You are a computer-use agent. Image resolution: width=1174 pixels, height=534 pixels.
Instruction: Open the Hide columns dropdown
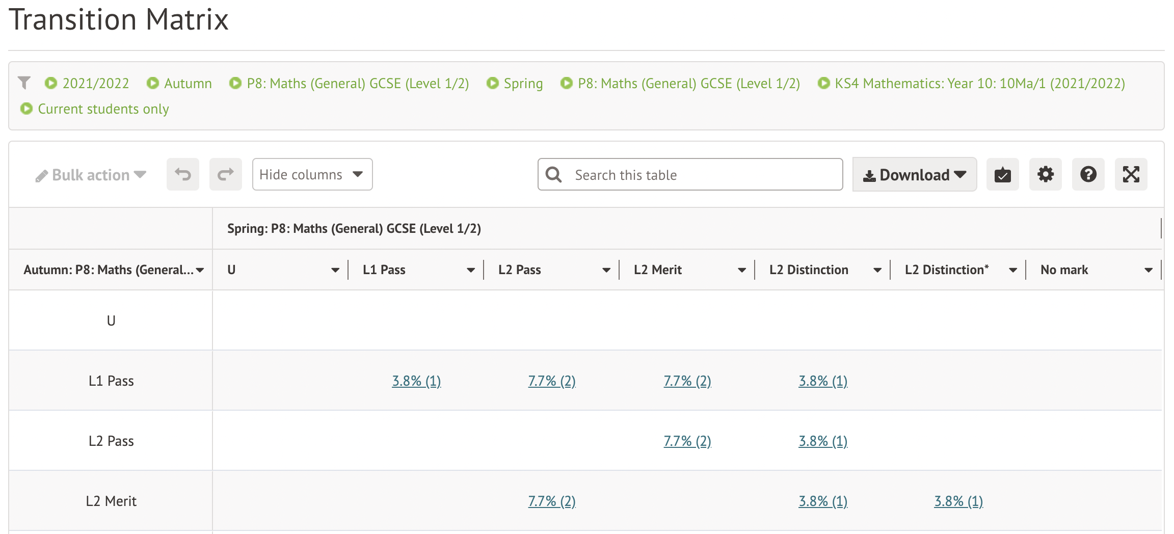click(x=312, y=175)
